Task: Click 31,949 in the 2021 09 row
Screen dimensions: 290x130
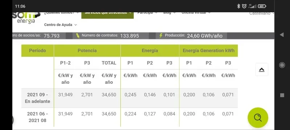Action: tap(65, 95)
